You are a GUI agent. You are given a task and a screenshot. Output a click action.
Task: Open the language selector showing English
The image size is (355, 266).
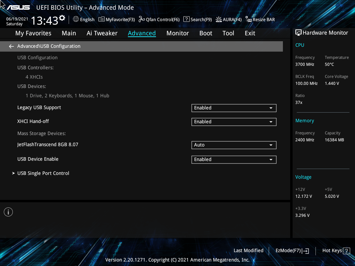(84, 19)
